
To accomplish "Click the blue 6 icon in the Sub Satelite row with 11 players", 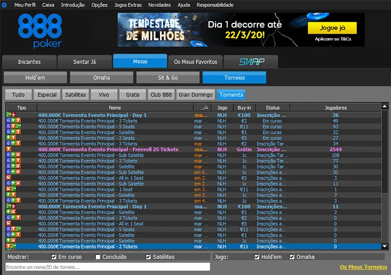I will [x=8, y=183].
